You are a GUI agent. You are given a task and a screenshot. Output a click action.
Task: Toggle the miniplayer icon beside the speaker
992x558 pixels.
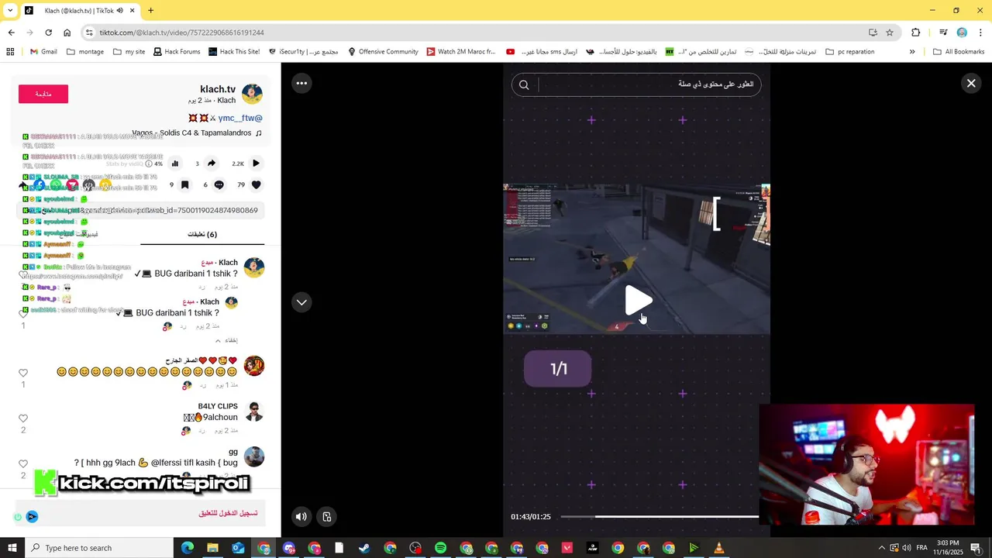(327, 517)
